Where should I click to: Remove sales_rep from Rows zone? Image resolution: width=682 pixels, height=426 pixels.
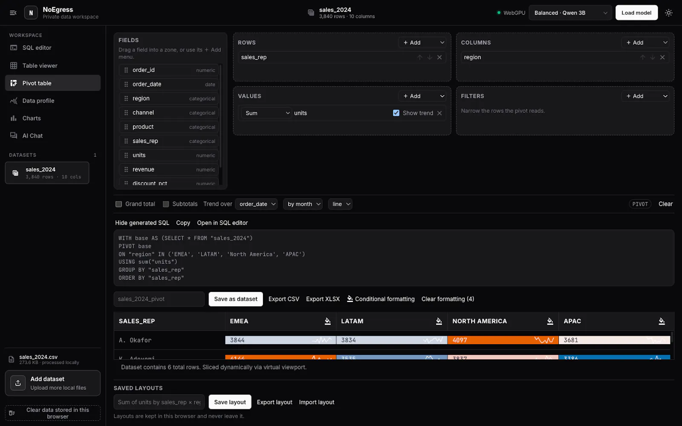point(439,57)
